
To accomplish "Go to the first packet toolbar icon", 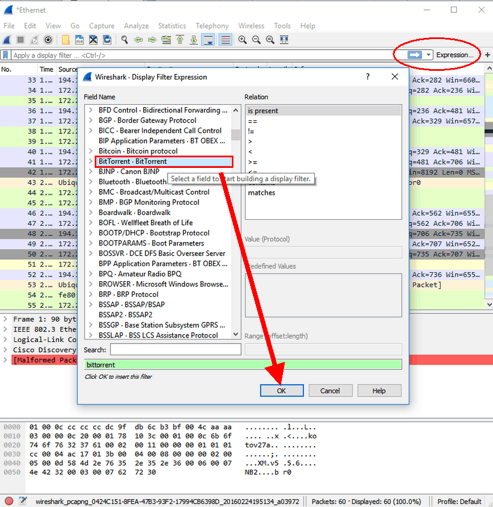I will pyautogui.click(x=180, y=40).
